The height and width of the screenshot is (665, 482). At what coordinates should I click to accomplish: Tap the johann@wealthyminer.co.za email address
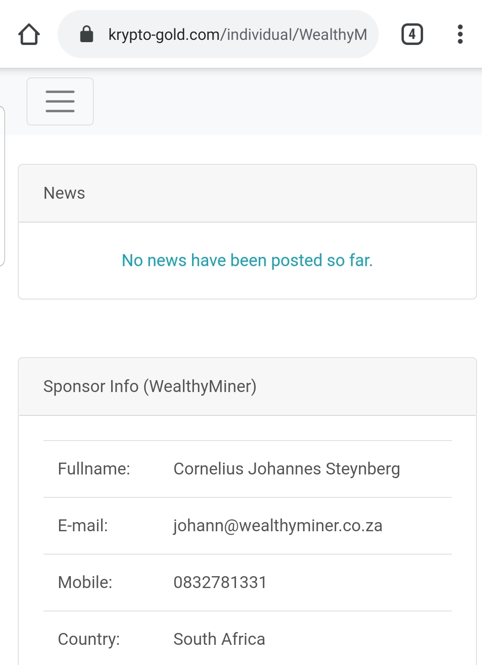[278, 526]
